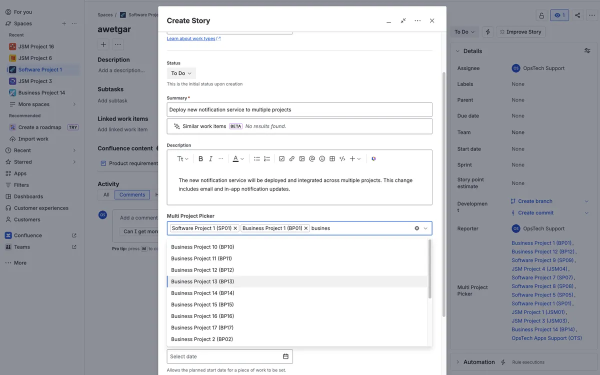The image size is (600, 375).
Task: Open text color dropdown
Action: tap(238, 158)
